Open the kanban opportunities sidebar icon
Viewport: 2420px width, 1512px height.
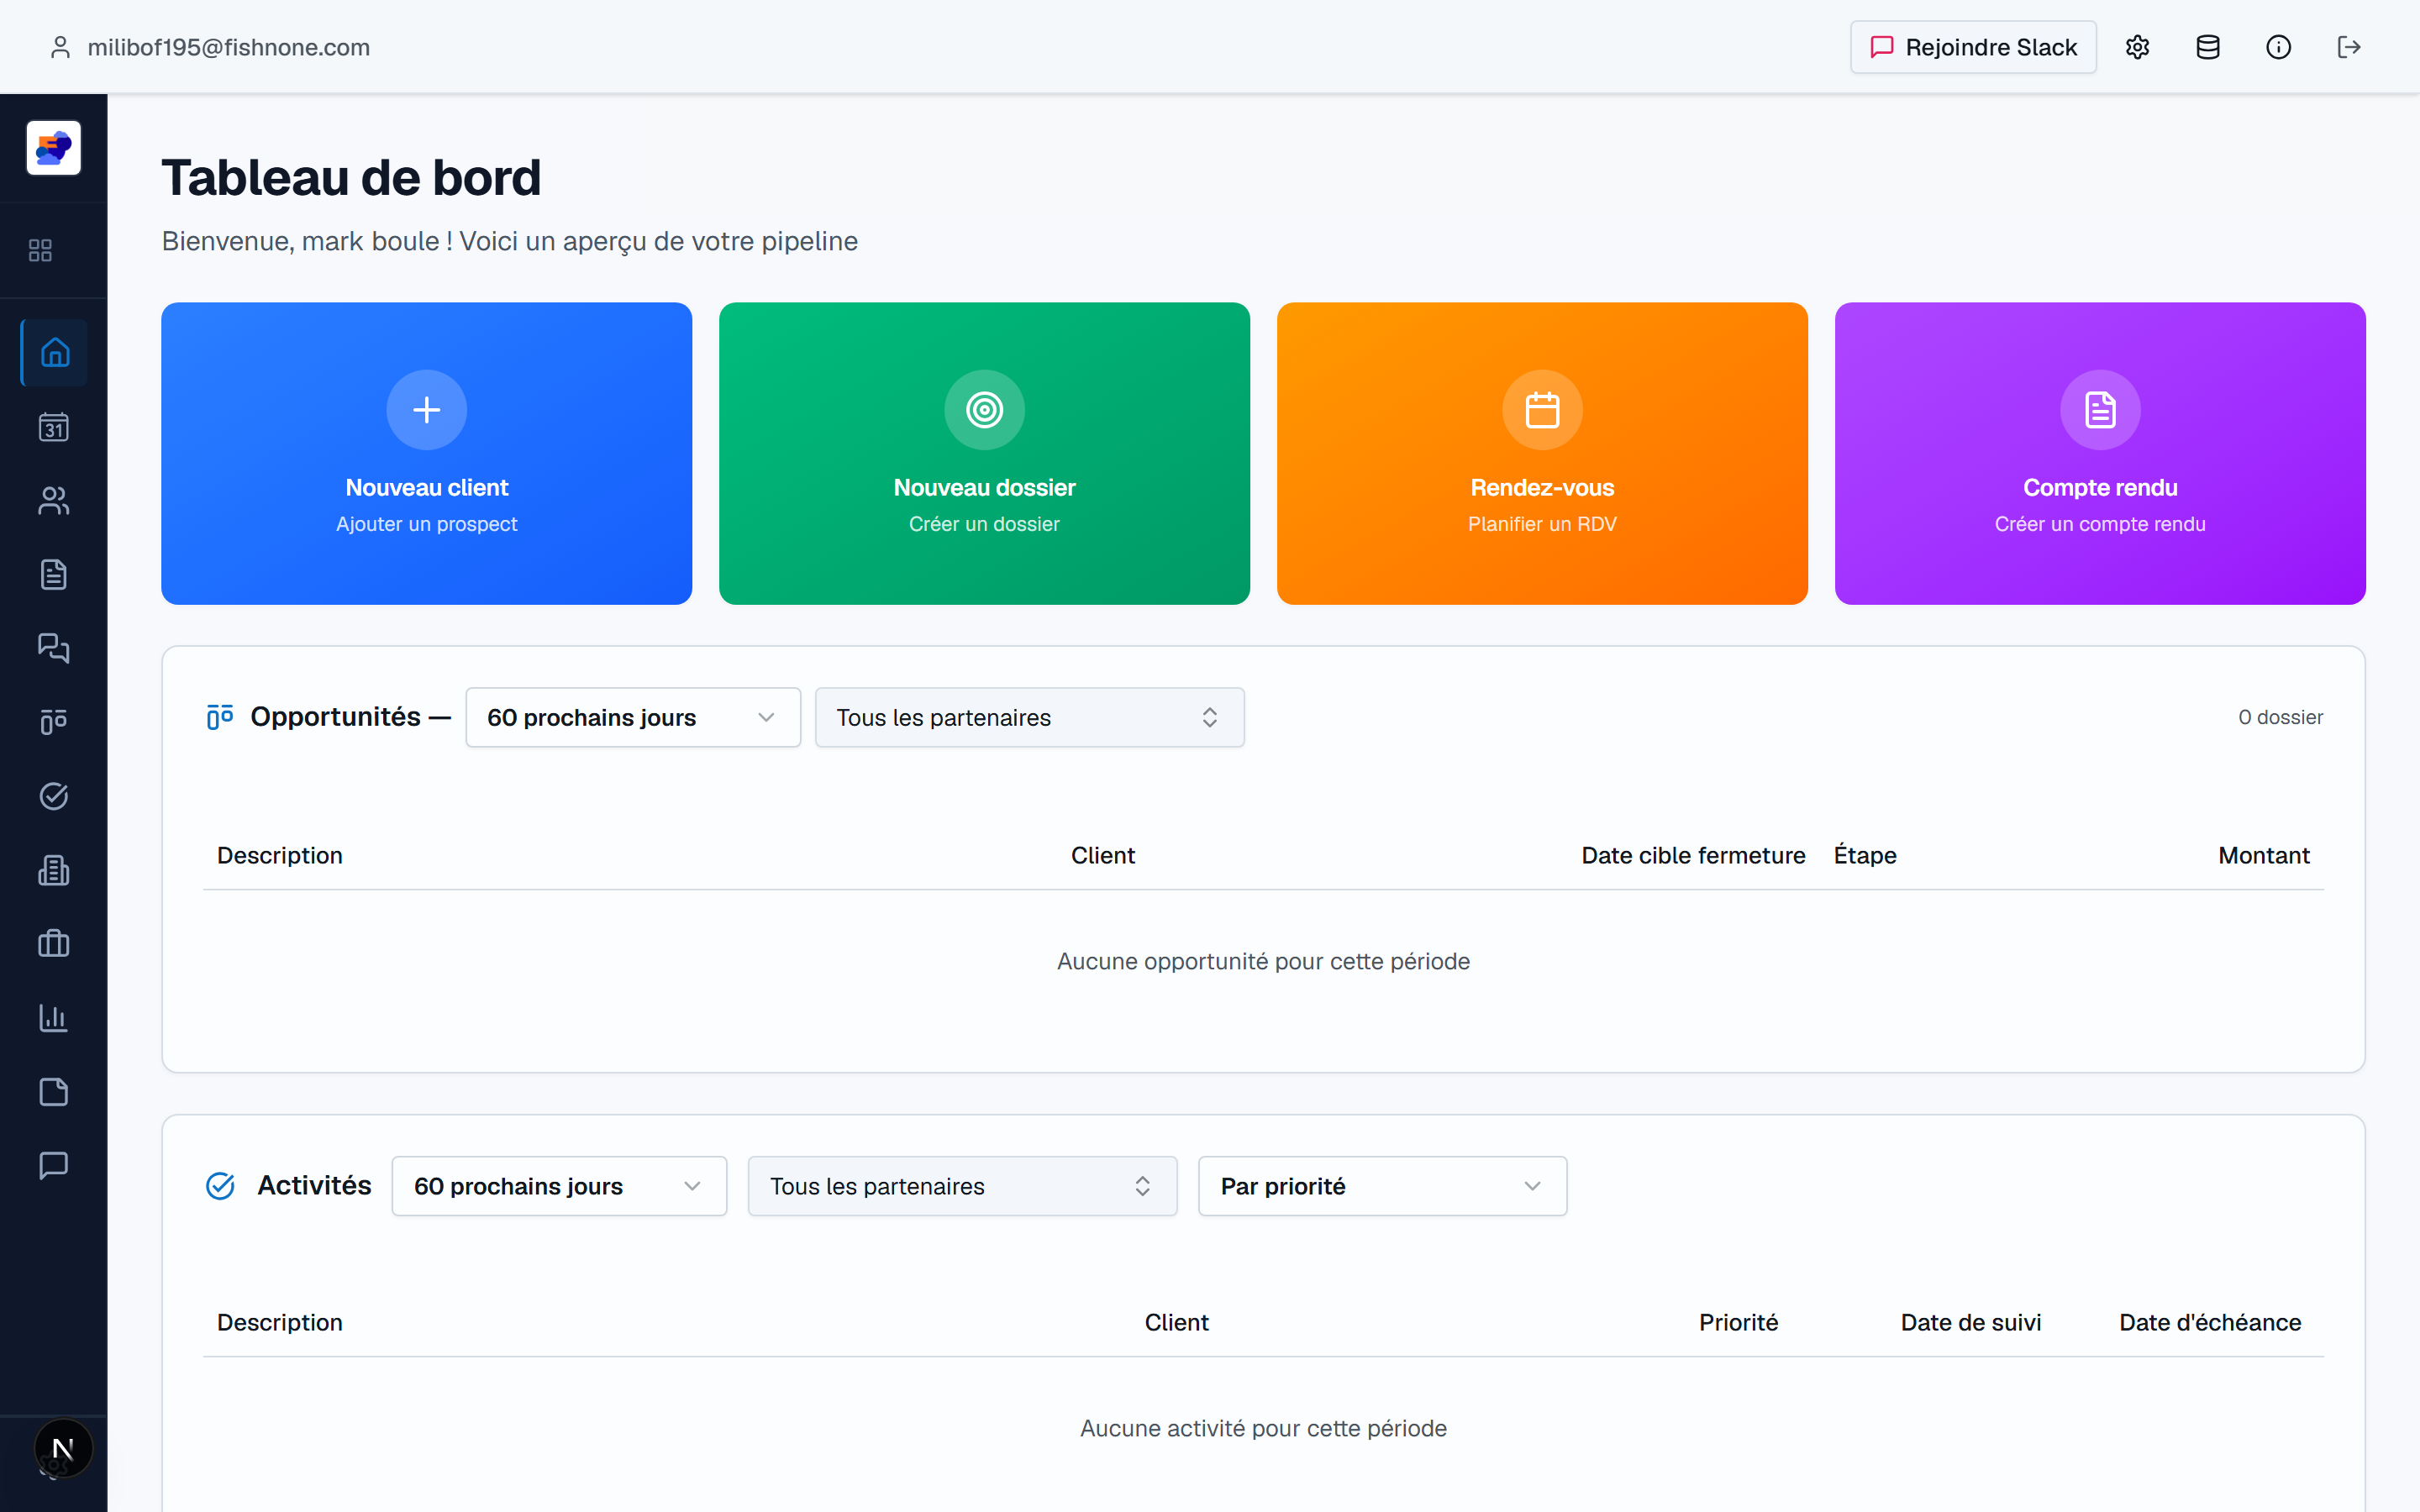click(x=54, y=722)
